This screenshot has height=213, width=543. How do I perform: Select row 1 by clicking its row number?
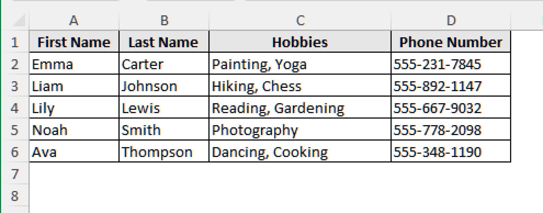(x=15, y=42)
